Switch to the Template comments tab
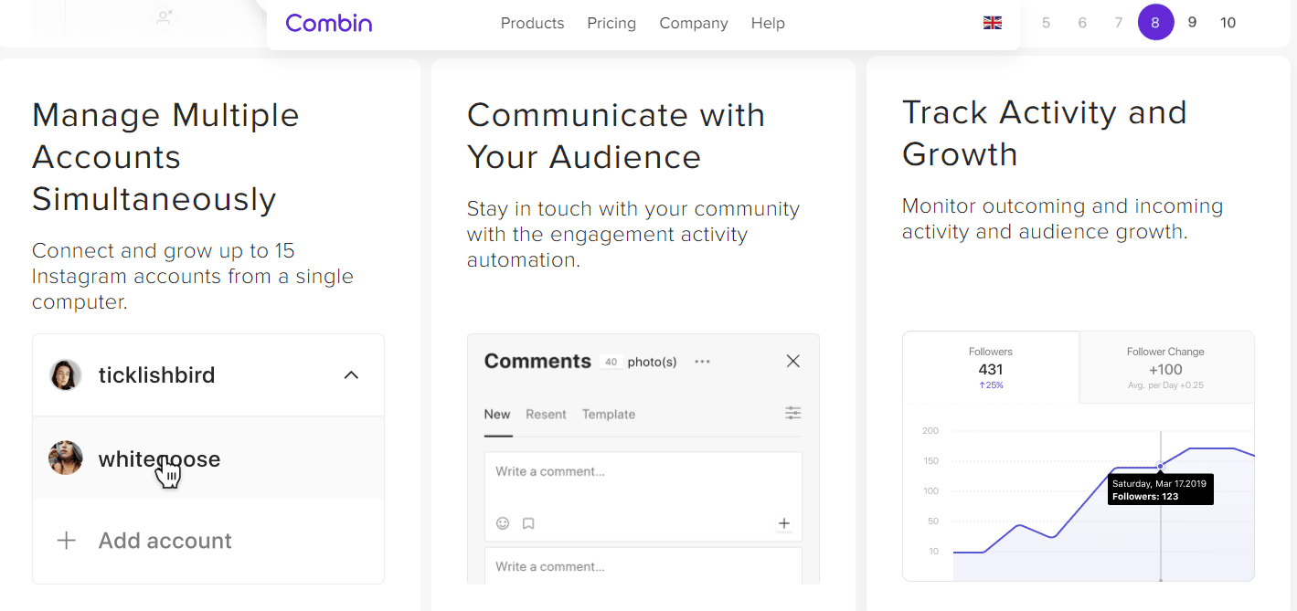1297x611 pixels. point(609,414)
